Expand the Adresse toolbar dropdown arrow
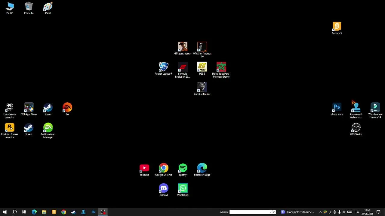385x216 pixels. coord(271,212)
